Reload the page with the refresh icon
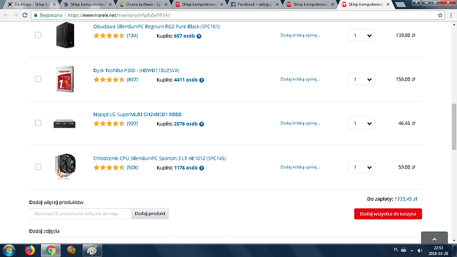The image size is (457, 257). (25, 15)
